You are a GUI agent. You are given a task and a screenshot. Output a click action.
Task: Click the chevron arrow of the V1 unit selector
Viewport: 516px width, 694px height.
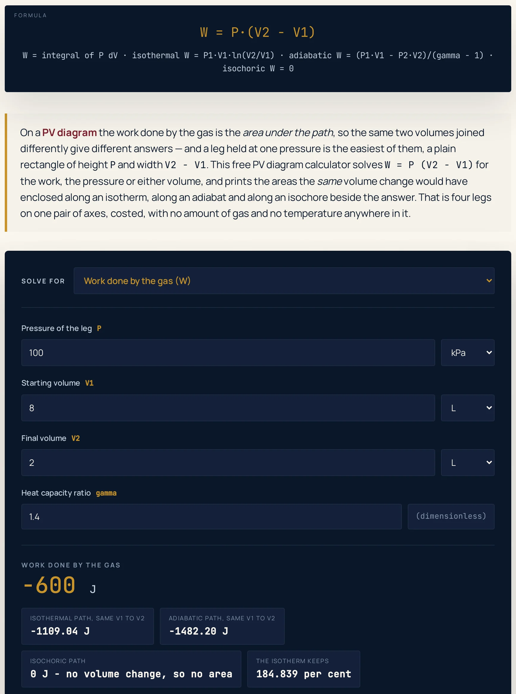pos(489,408)
